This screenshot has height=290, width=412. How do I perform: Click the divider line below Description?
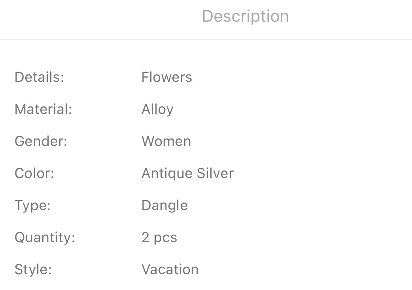pyautogui.click(x=206, y=39)
